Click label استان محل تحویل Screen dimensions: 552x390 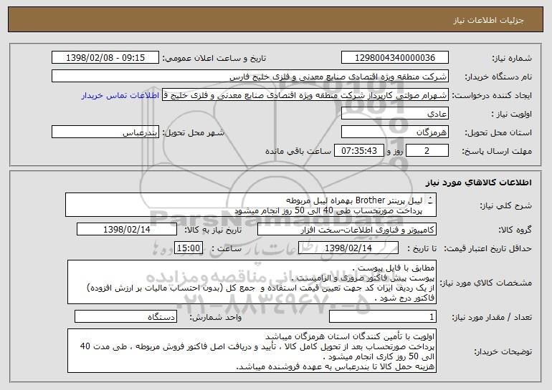tap(498, 132)
